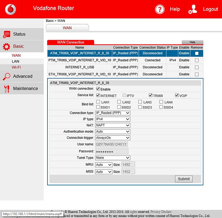The width and height of the screenshot is (222, 218).
Task: Select LAN under Basic
Action: [15, 61]
